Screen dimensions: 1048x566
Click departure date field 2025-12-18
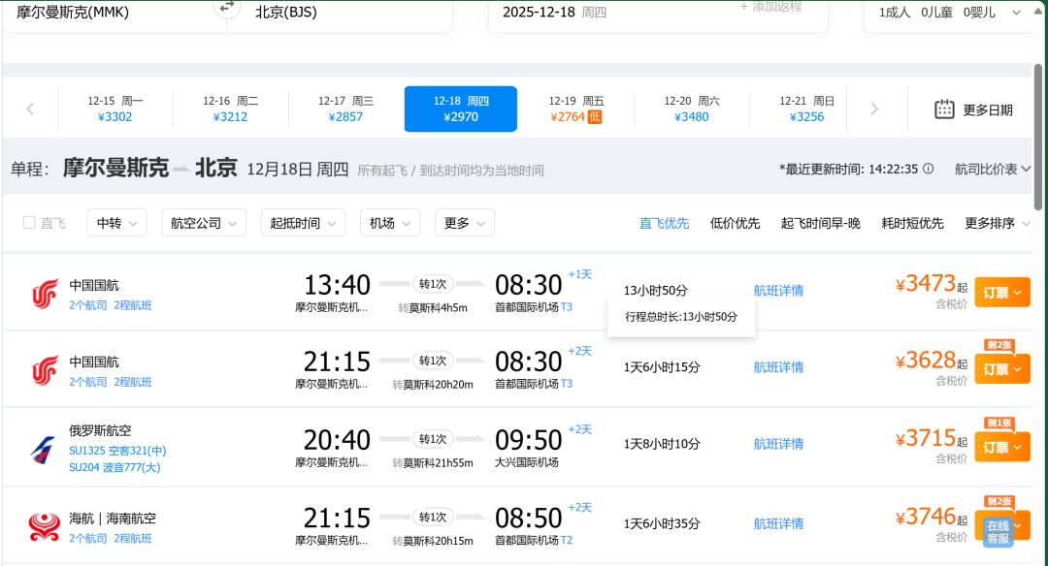[555, 12]
